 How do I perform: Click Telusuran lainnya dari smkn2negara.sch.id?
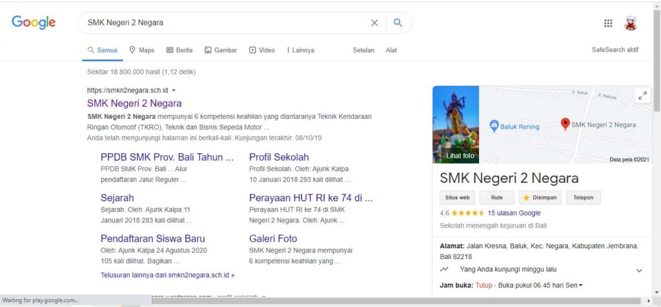pyautogui.click(x=167, y=275)
